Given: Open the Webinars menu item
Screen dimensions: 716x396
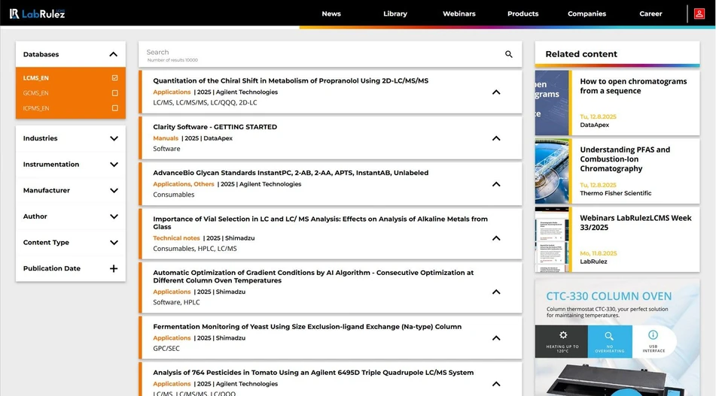Looking at the screenshot, I should pos(459,14).
